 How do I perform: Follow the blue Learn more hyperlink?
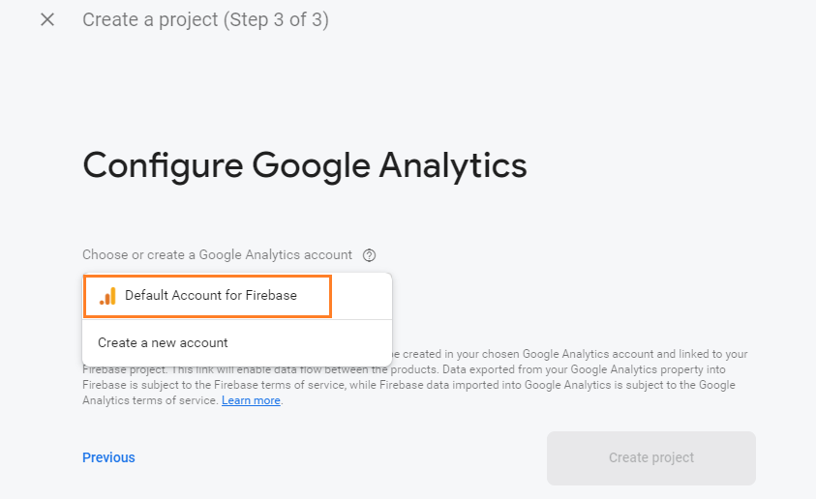coord(251,400)
